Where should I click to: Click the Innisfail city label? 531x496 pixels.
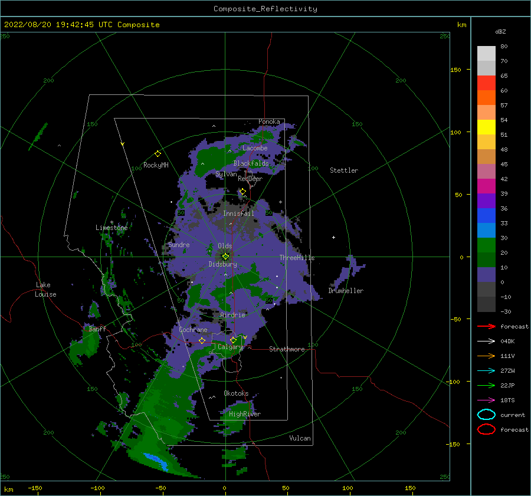point(238,213)
